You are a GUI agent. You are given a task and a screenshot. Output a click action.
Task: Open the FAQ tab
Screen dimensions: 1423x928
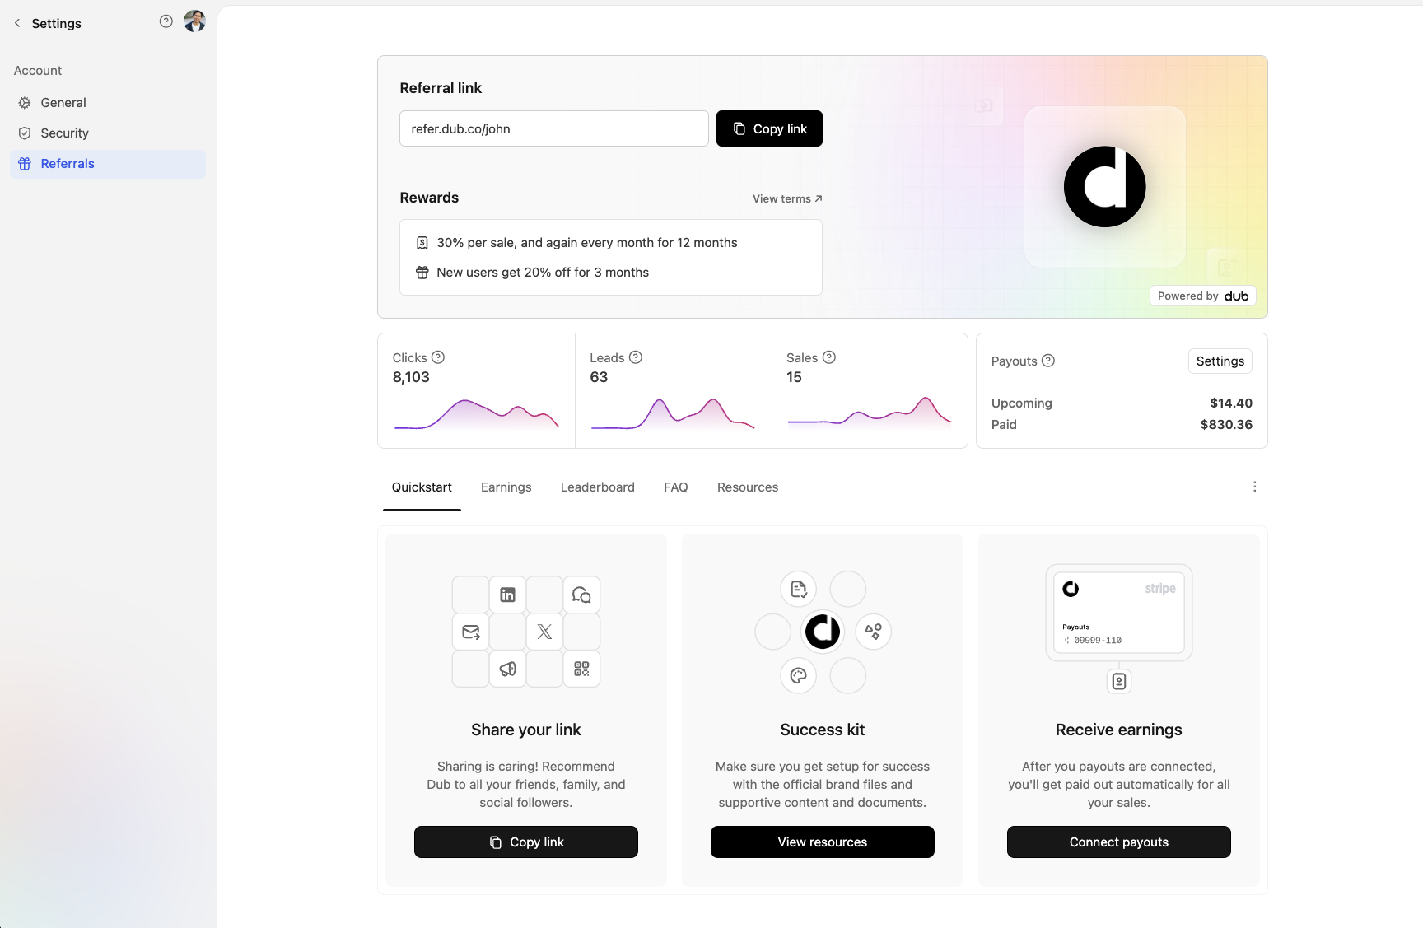675,487
